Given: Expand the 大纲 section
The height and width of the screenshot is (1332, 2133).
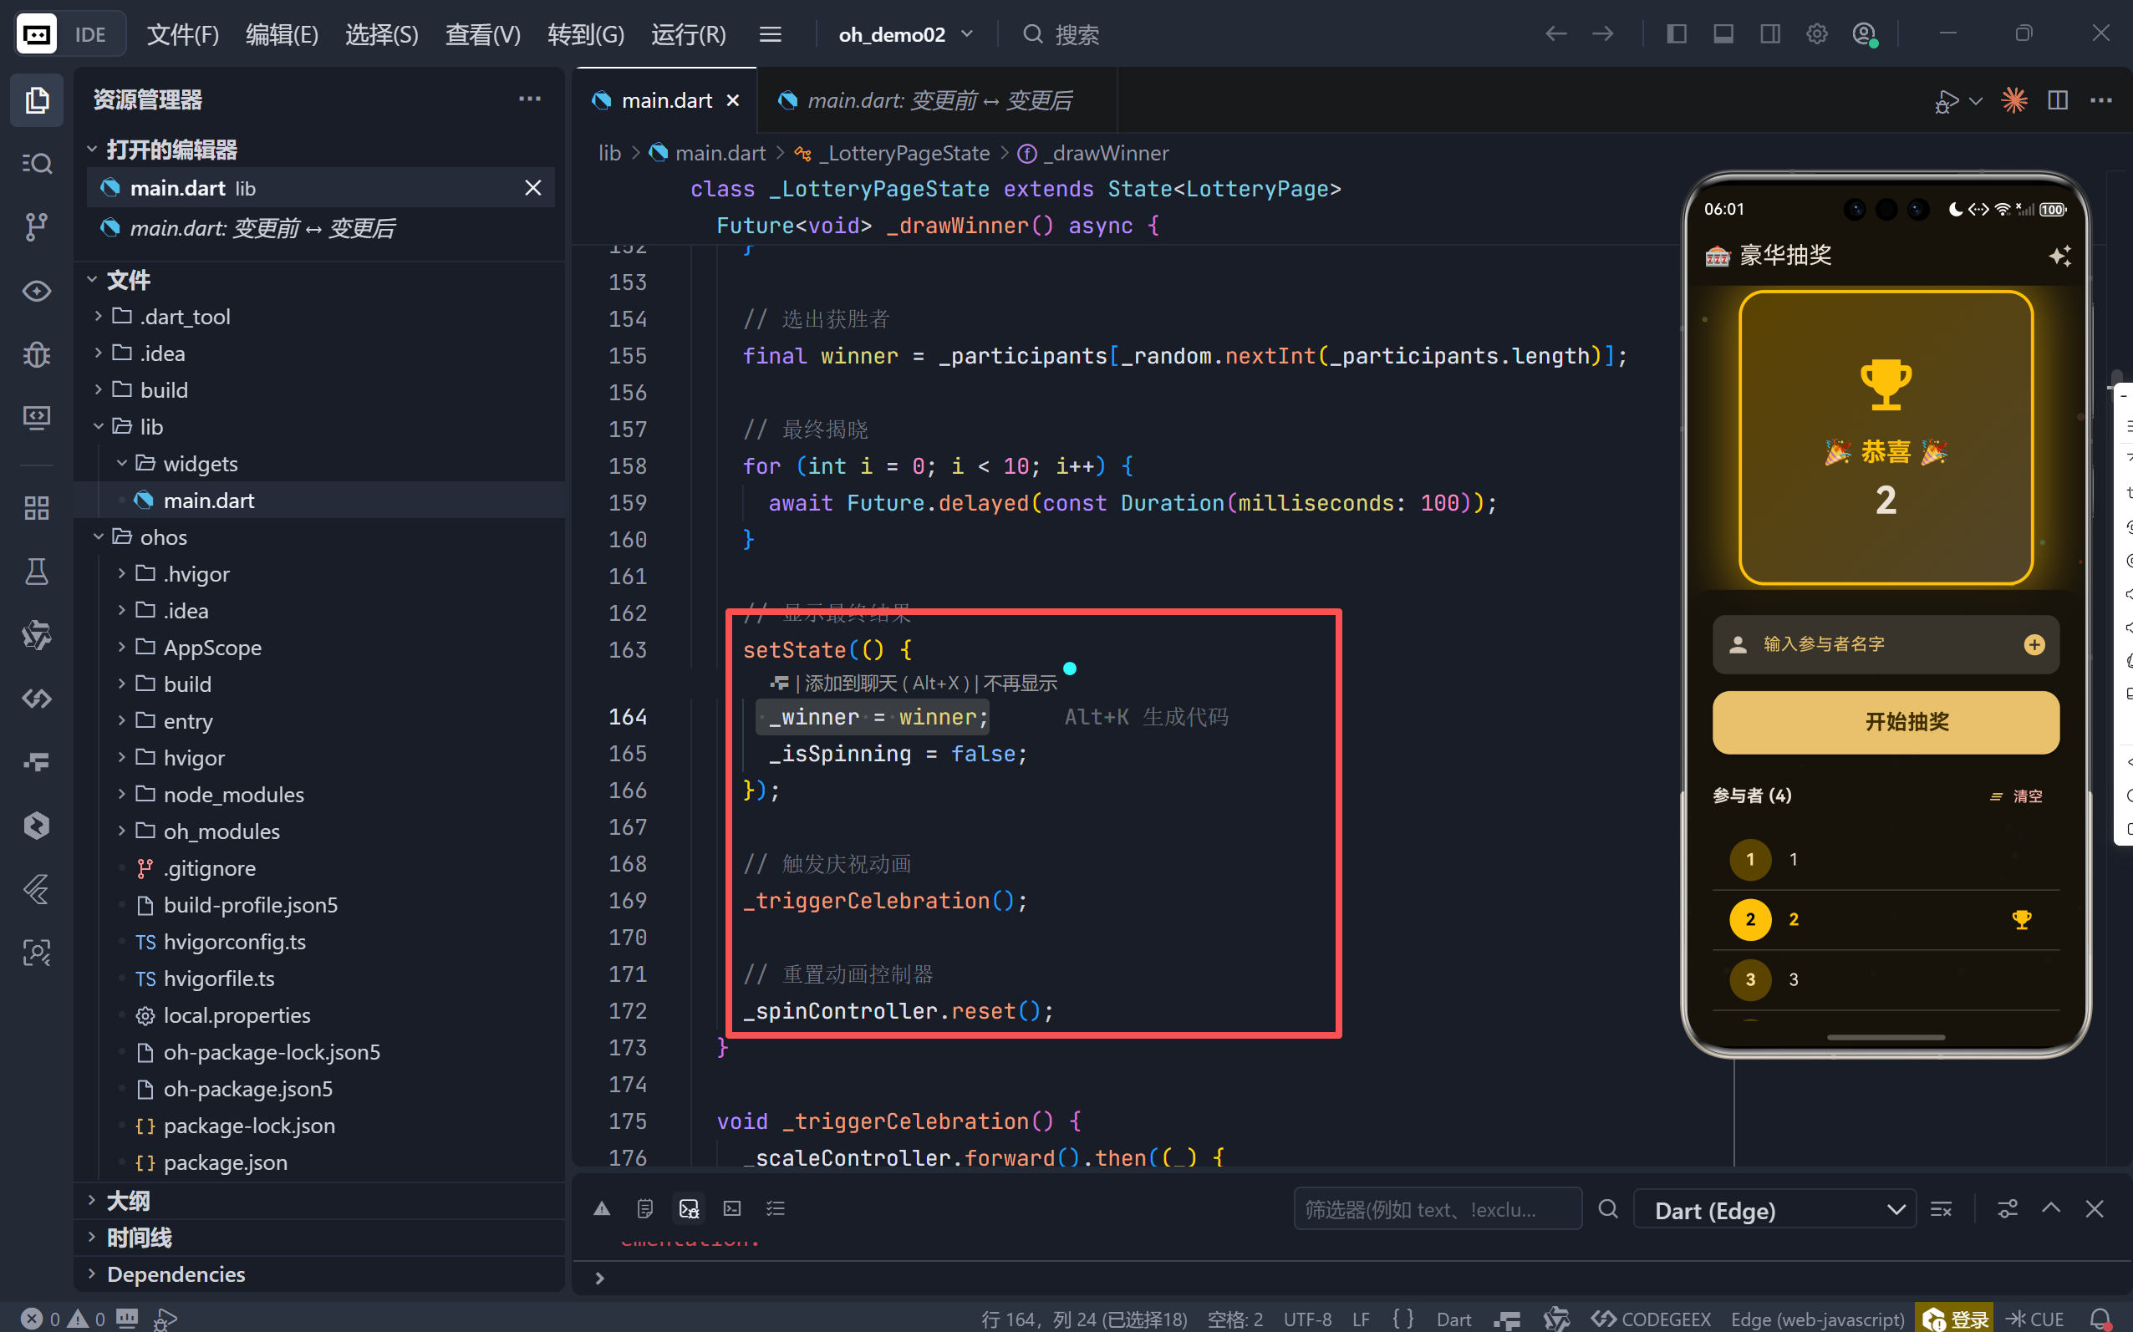Looking at the screenshot, I should click(128, 1201).
